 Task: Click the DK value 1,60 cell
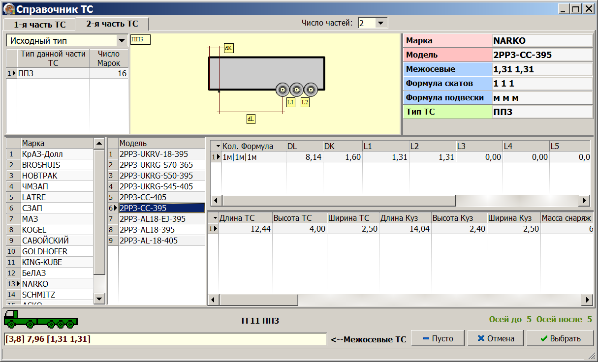tap(342, 157)
